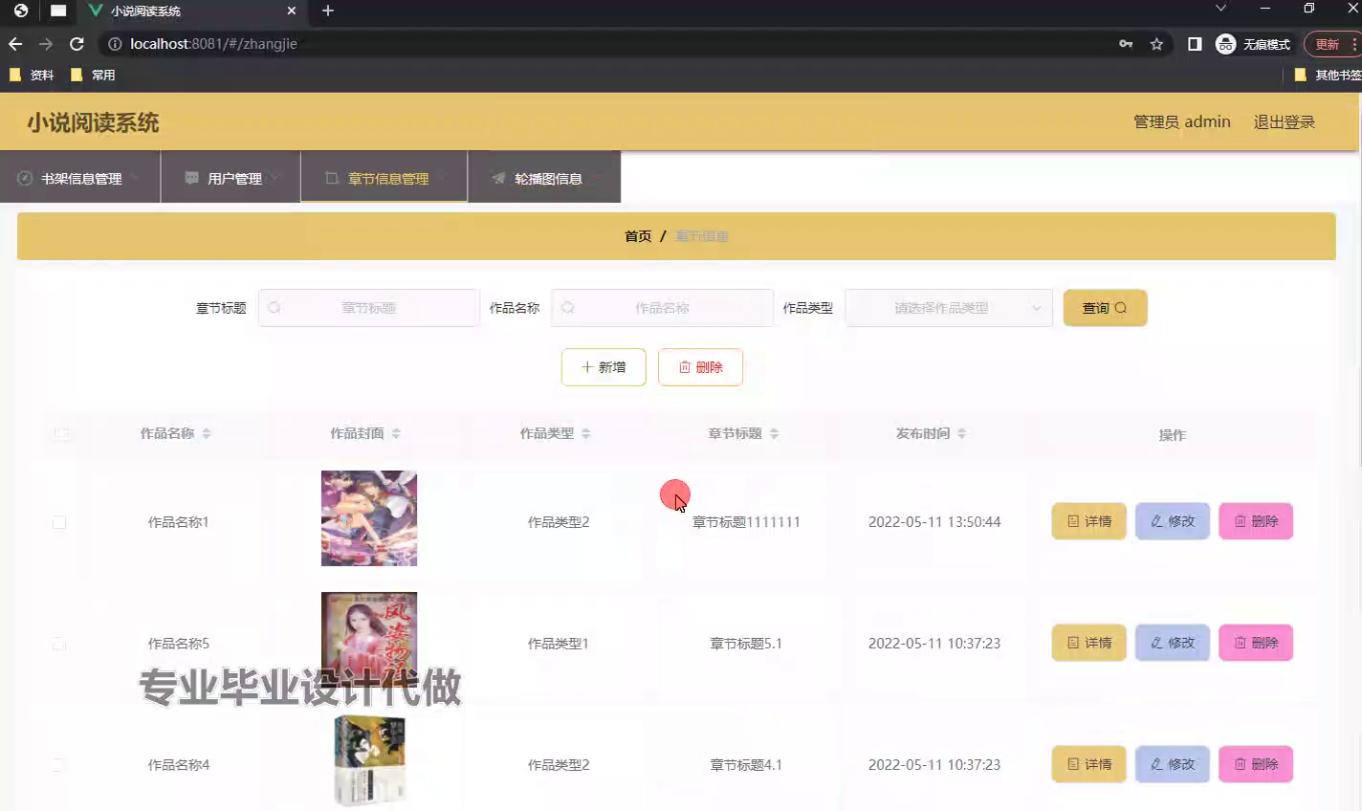The height and width of the screenshot is (811, 1362).
Task: Open the 资料 bookmark folder
Action: point(32,75)
